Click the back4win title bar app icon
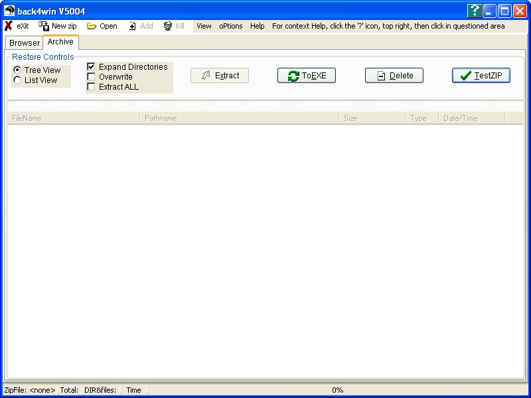531x398 pixels. [x=9, y=11]
